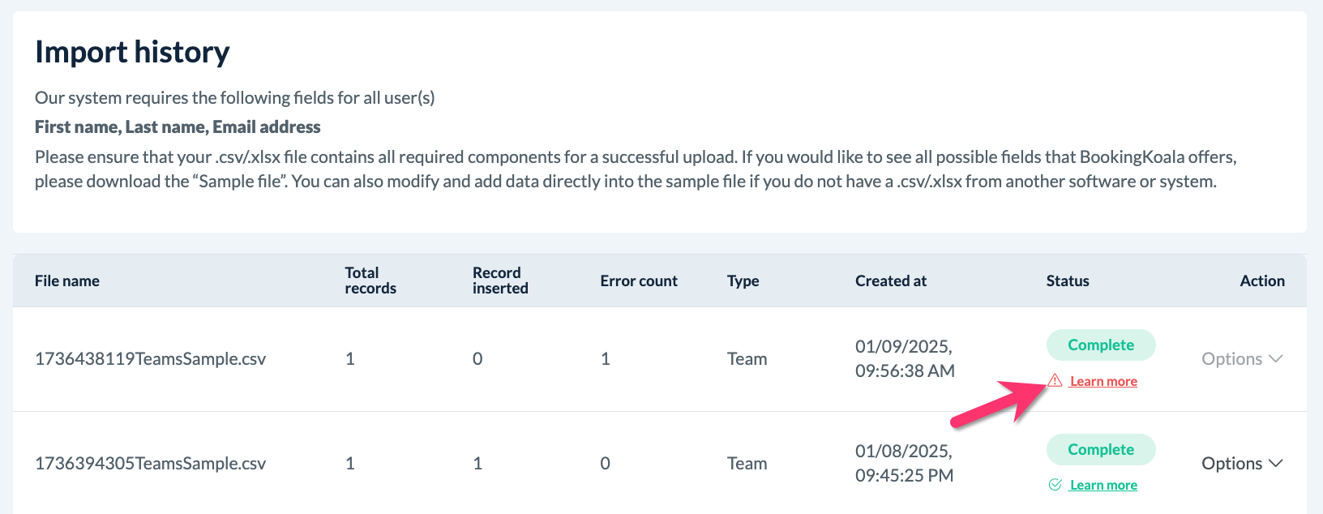Click the Type column header
Screen dimensions: 1323x514
[x=743, y=281]
